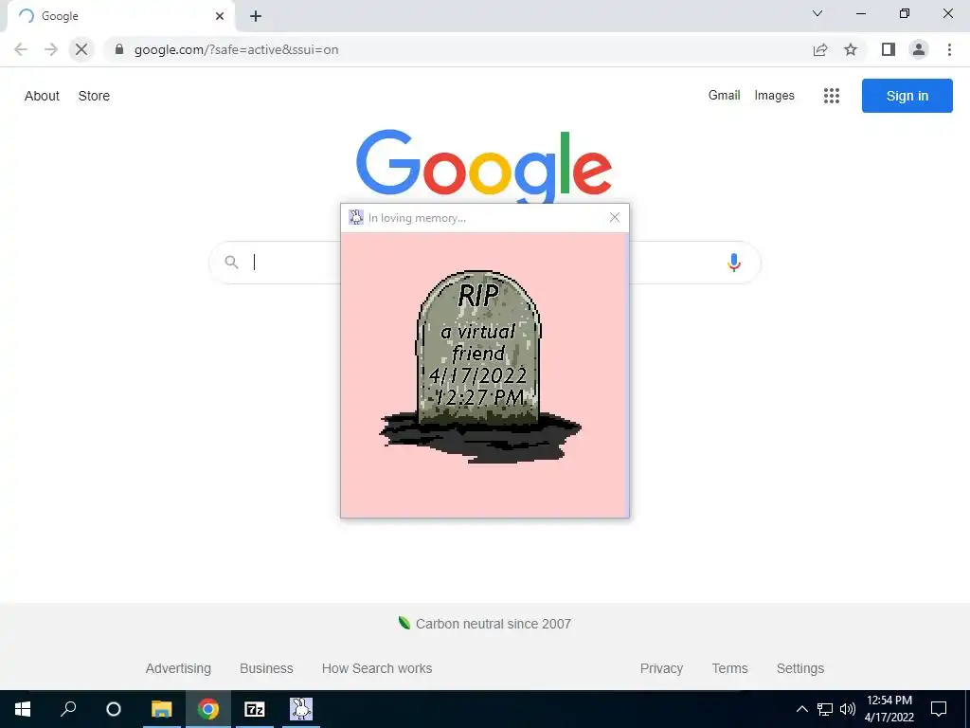Open a new tab with plus
This screenshot has width=970, height=728.
(x=256, y=17)
